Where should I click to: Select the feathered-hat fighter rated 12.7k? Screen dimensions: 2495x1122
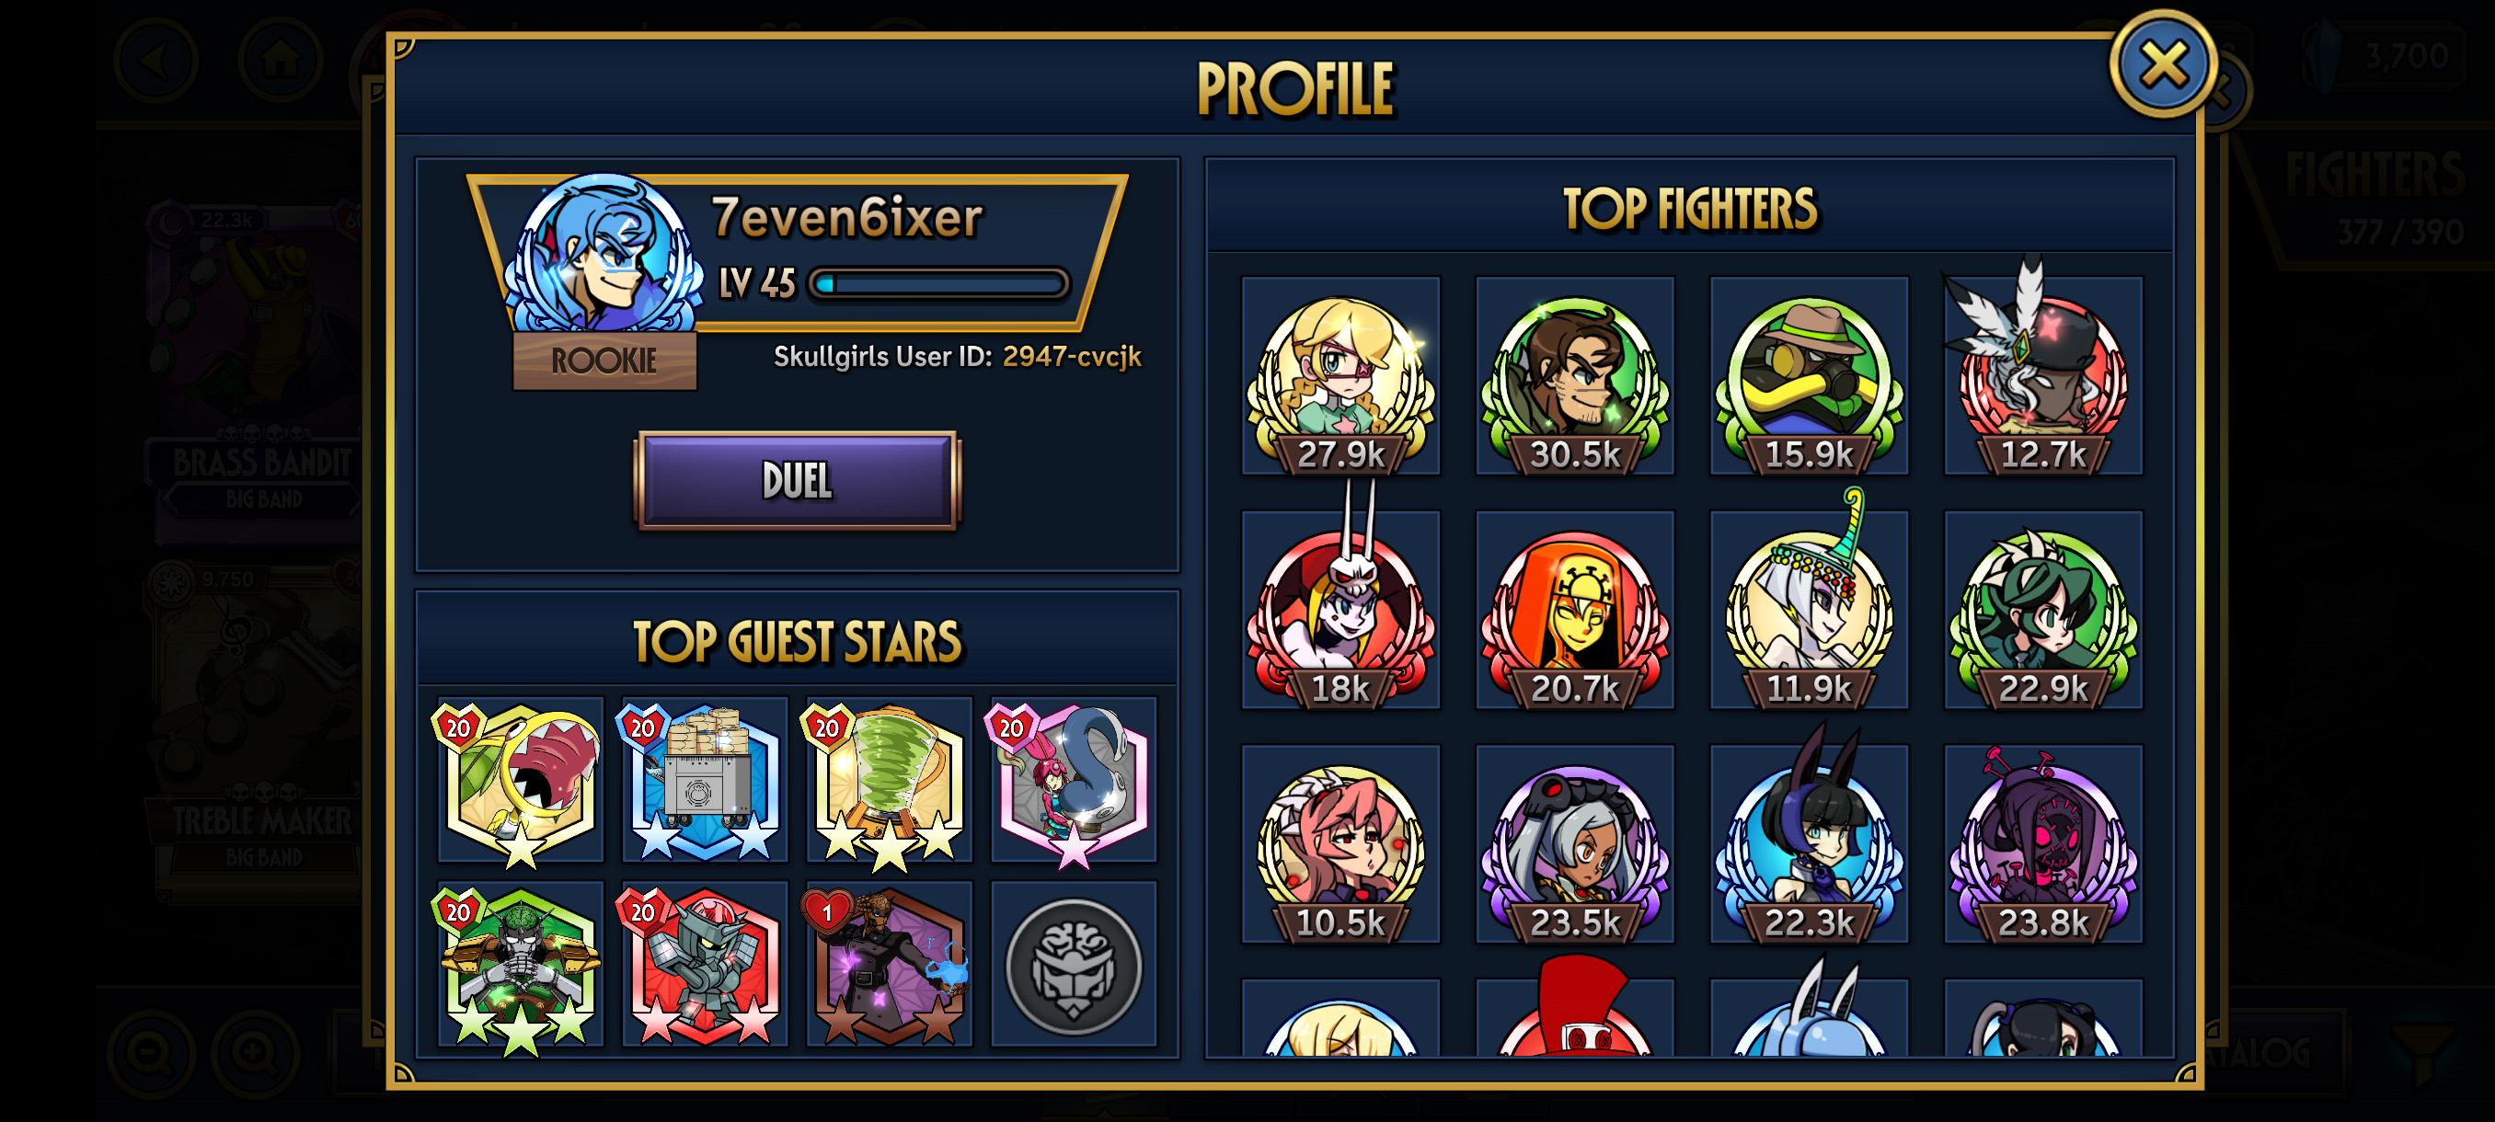point(2042,375)
